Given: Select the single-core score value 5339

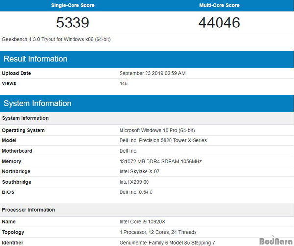Looking at the screenshot, I should click(x=73, y=23).
